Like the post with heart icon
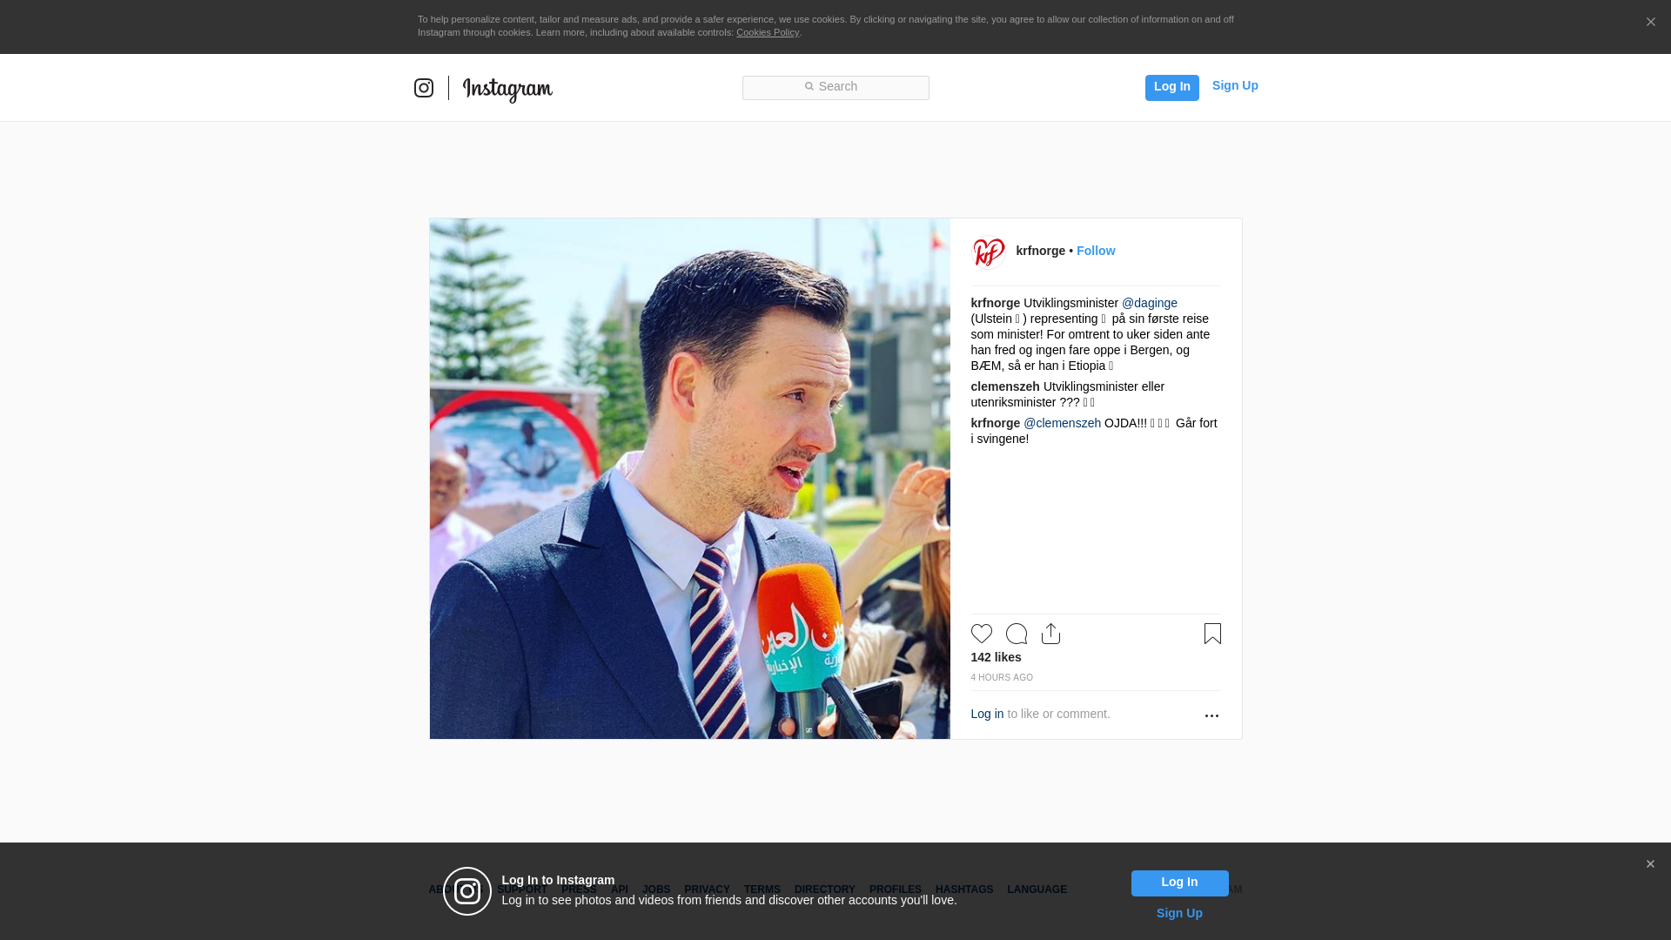This screenshot has width=1671, height=940. (x=982, y=634)
